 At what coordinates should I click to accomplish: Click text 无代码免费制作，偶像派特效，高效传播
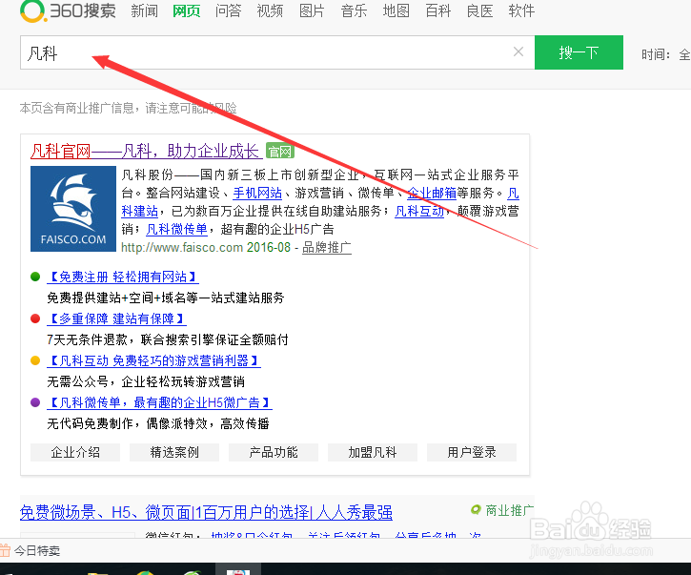pyautogui.click(x=158, y=423)
